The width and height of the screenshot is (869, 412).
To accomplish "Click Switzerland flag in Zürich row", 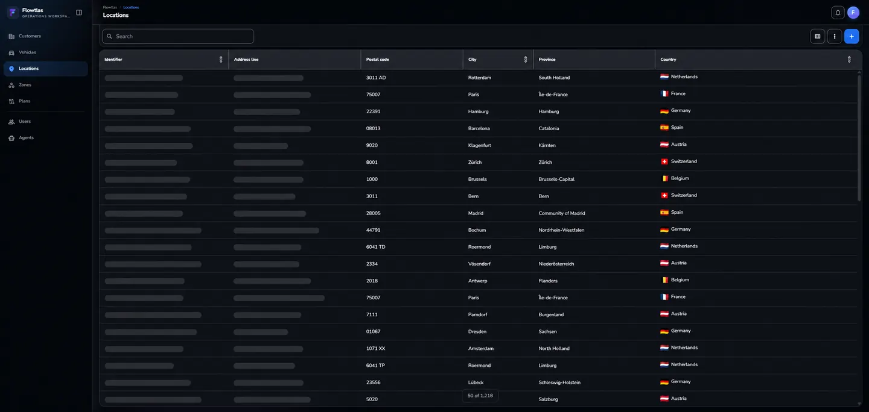I will click(664, 161).
